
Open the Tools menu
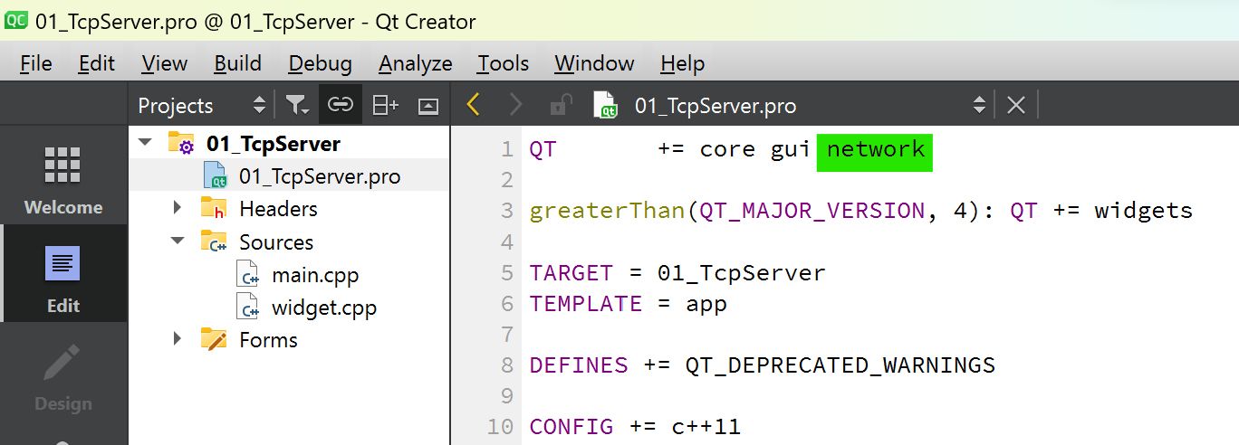503,63
